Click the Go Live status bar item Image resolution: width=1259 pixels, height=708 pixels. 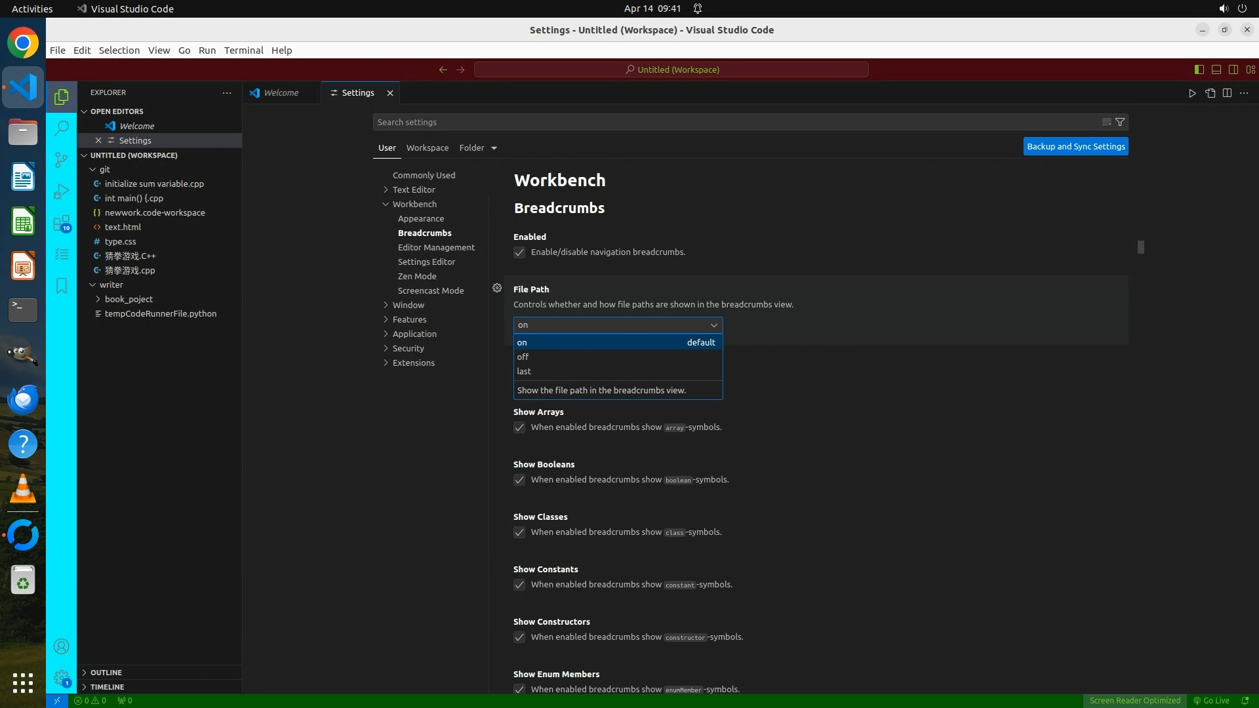point(1211,700)
